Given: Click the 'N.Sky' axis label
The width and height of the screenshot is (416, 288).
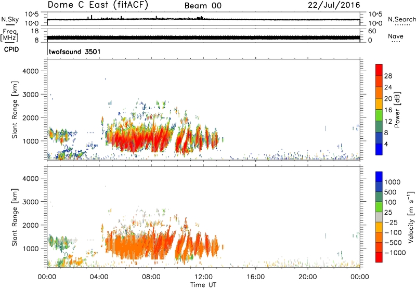Looking at the screenshot, I should pyautogui.click(x=10, y=19).
